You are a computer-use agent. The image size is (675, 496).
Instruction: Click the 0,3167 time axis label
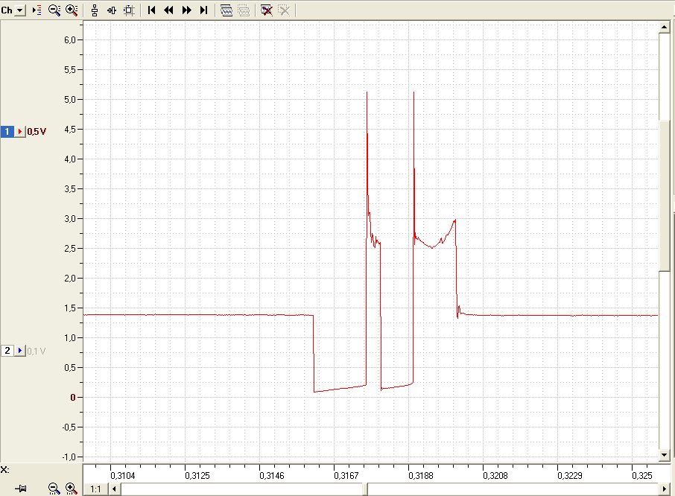tap(346, 475)
